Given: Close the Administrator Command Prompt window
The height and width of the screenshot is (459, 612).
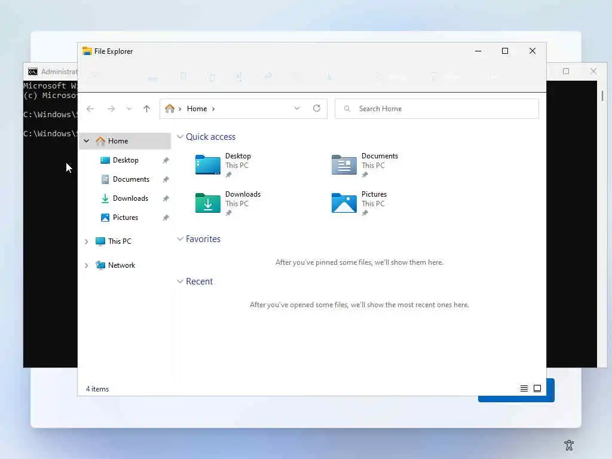Looking at the screenshot, I should pyautogui.click(x=593, y=71).
